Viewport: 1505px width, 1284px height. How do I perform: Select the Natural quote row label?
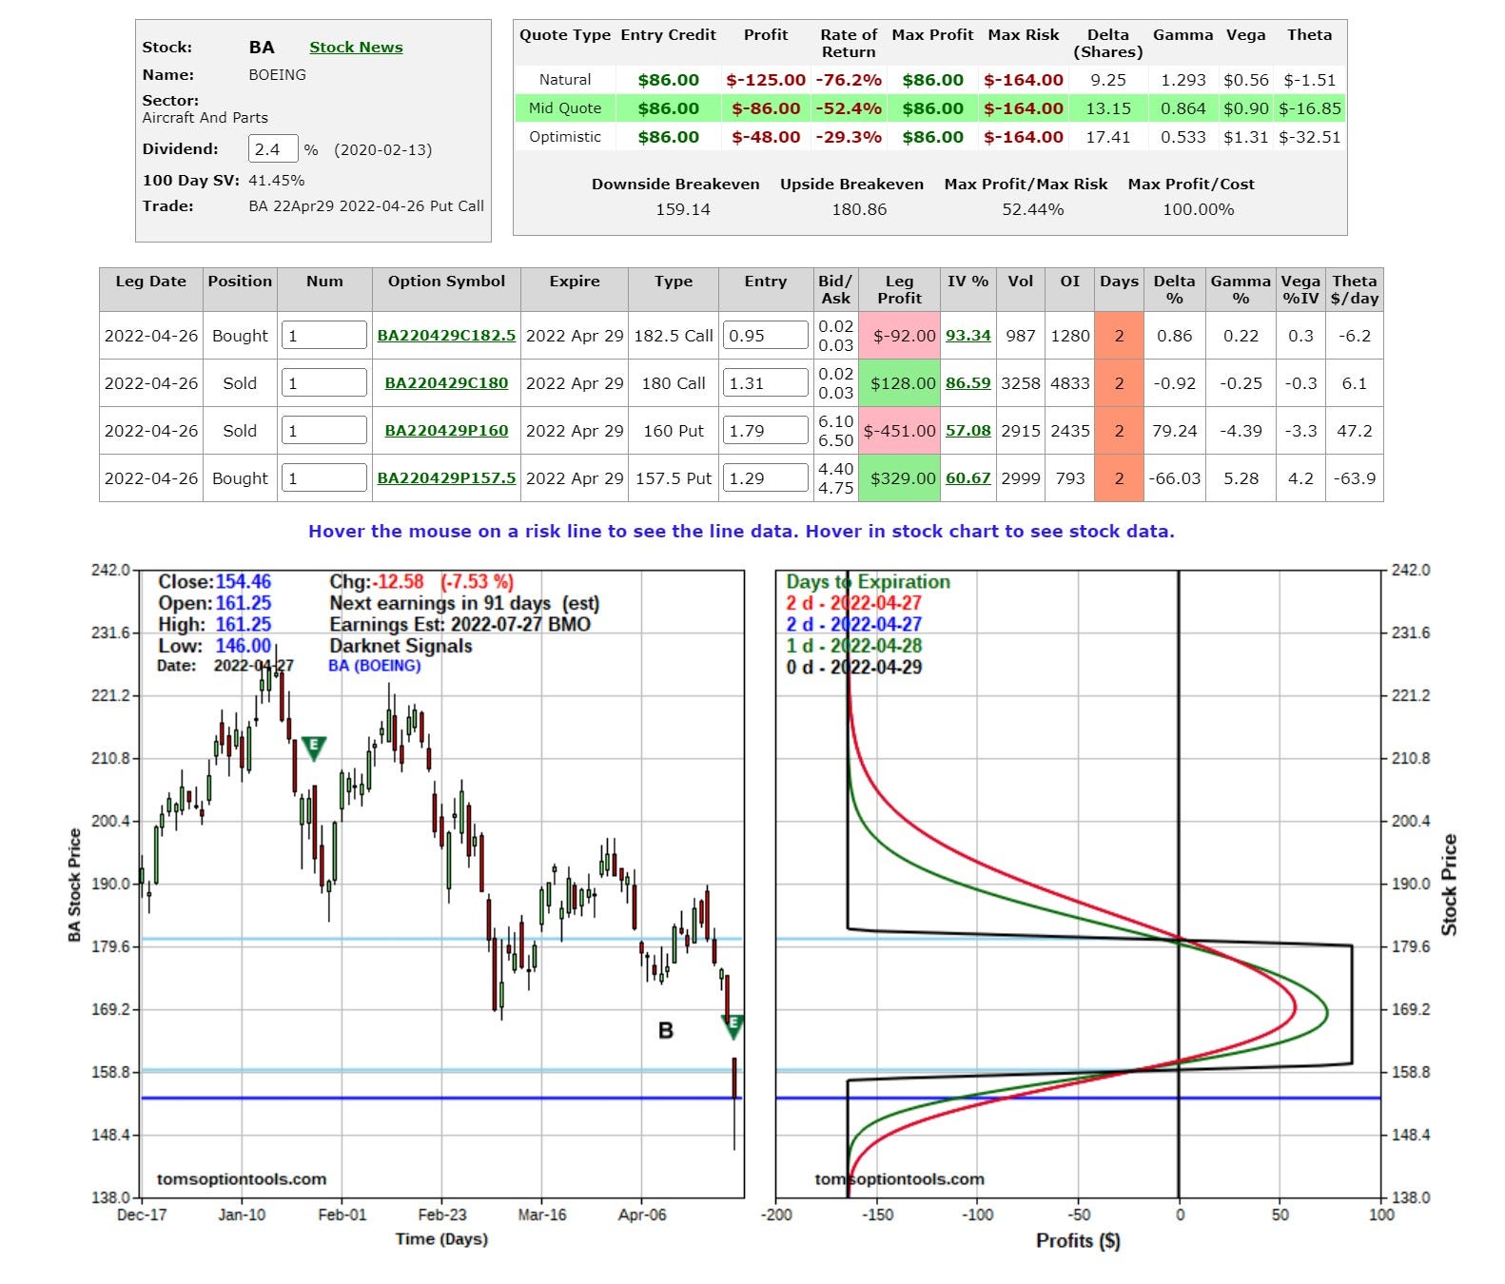click(565, 80)
